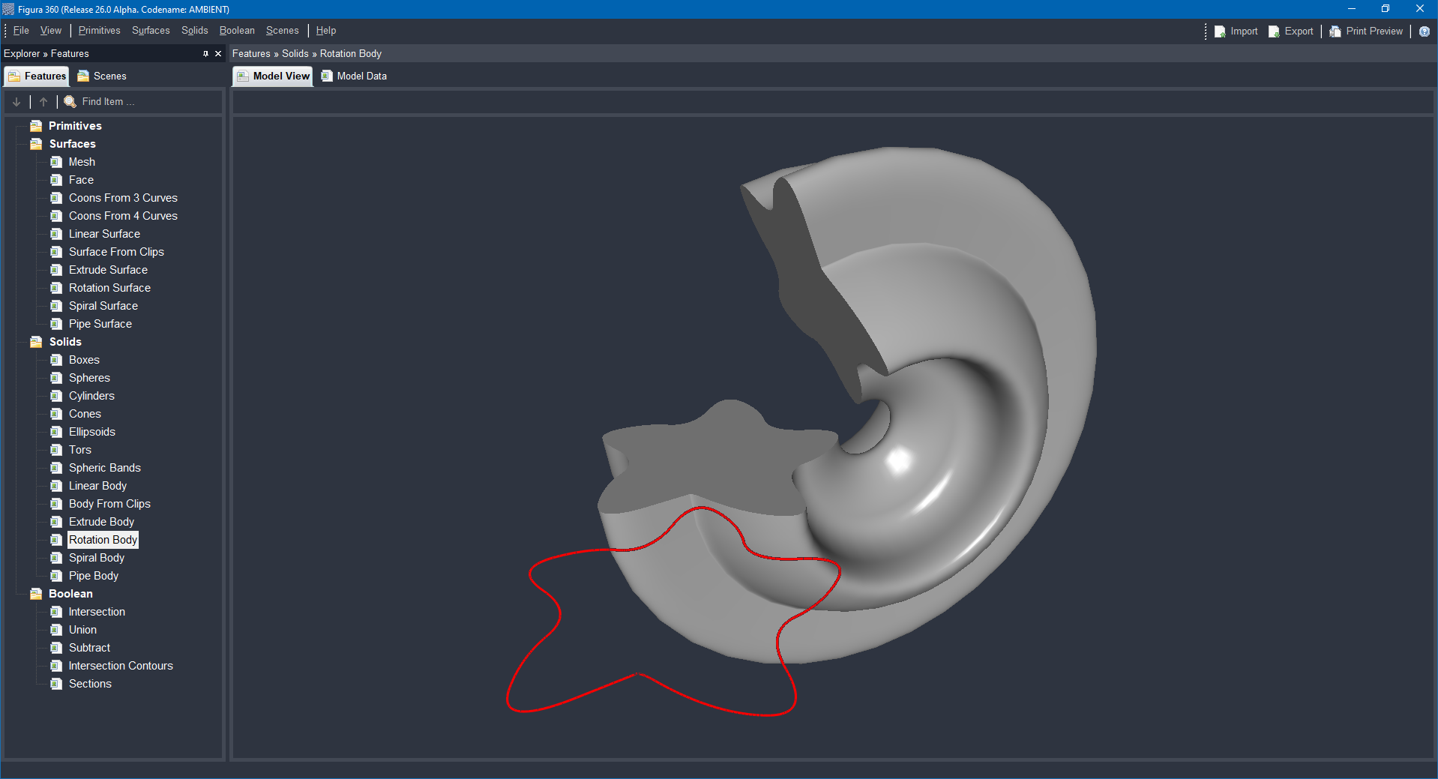
Task: Click the Union item icon
Action: (56, 630)
